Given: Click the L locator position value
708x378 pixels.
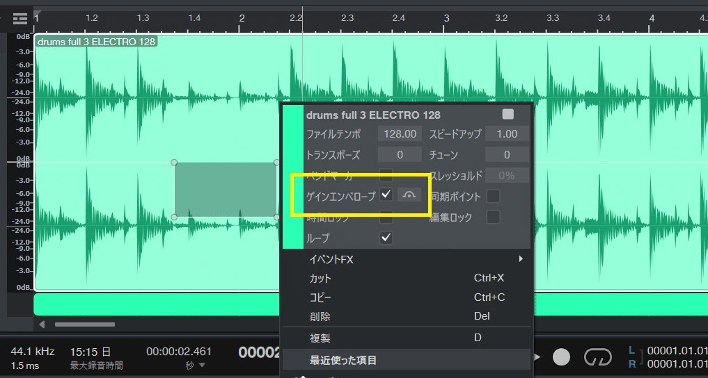Looking at the screenshot, I should point(677,350).
